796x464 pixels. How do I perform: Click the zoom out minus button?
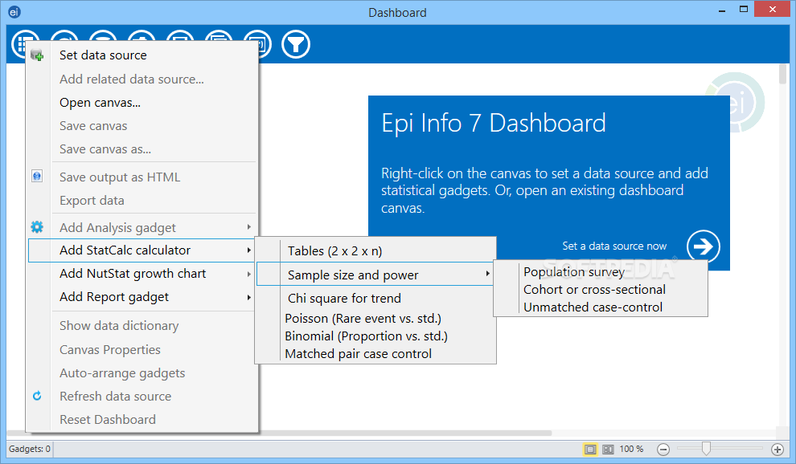pyautogui.click(x=663, y=450)
